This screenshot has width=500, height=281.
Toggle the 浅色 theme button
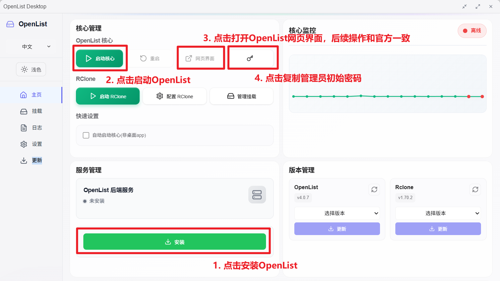[x=31, y=70]
